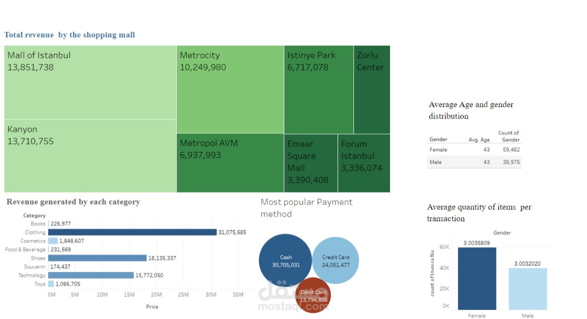The width and height of the screenshot is (587, 319).
Task: Click the Clothing revenue bar
Action: [x=132, y=232]
